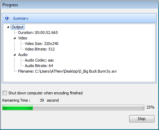Enable shut down computer when encoding finished
159x130 pixels.
pos(5,93)
